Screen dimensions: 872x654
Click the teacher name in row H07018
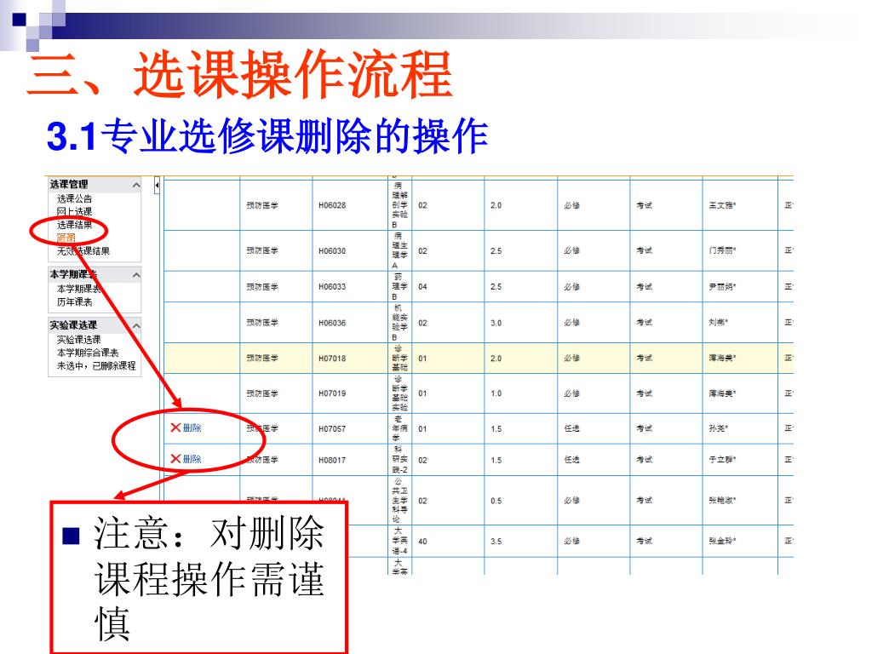coord(722,359)
